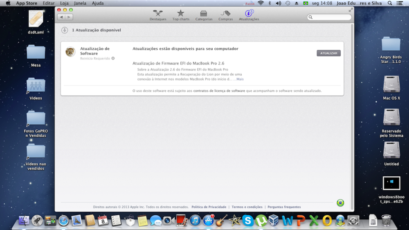Open the Calendar icon in the dock

pyautogui.click(x=103, y=221)
